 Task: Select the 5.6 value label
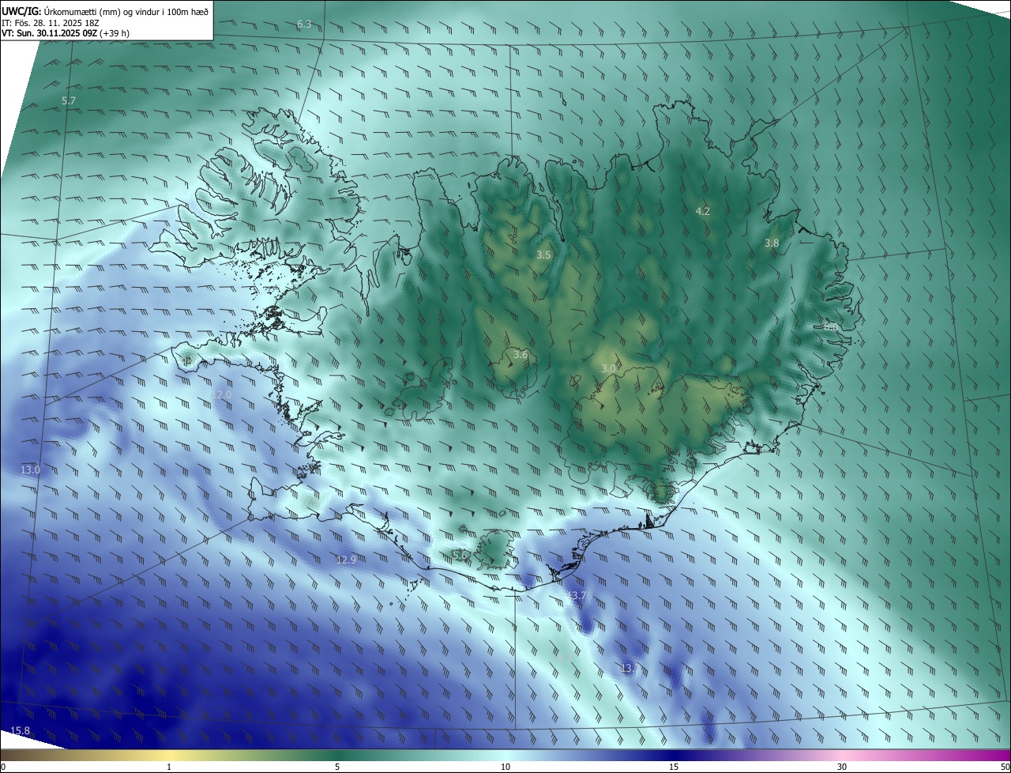pyautogui.click(x=460, y=555)
